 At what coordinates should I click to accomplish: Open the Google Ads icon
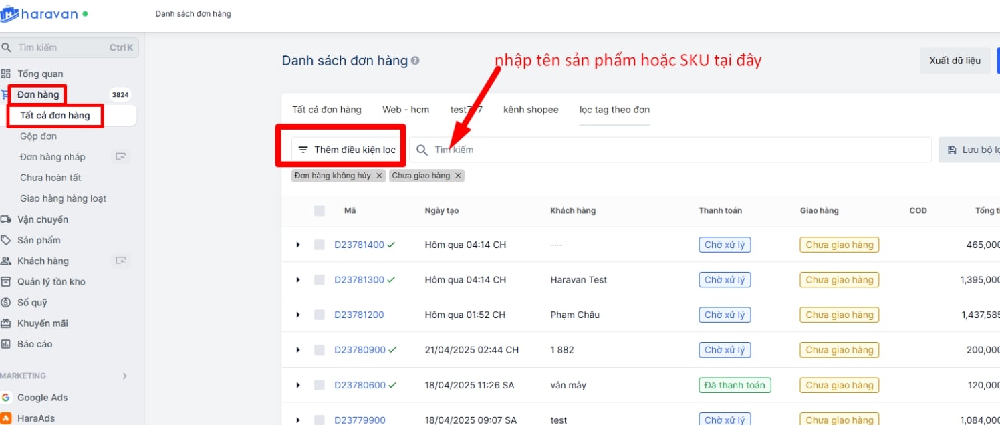pos(6,398)
